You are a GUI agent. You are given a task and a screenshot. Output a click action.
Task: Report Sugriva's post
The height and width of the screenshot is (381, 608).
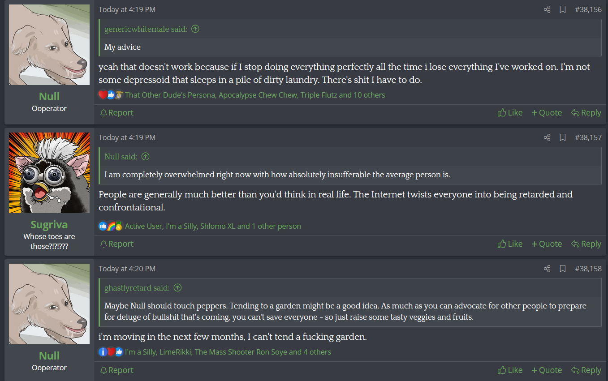coord(116,244)
